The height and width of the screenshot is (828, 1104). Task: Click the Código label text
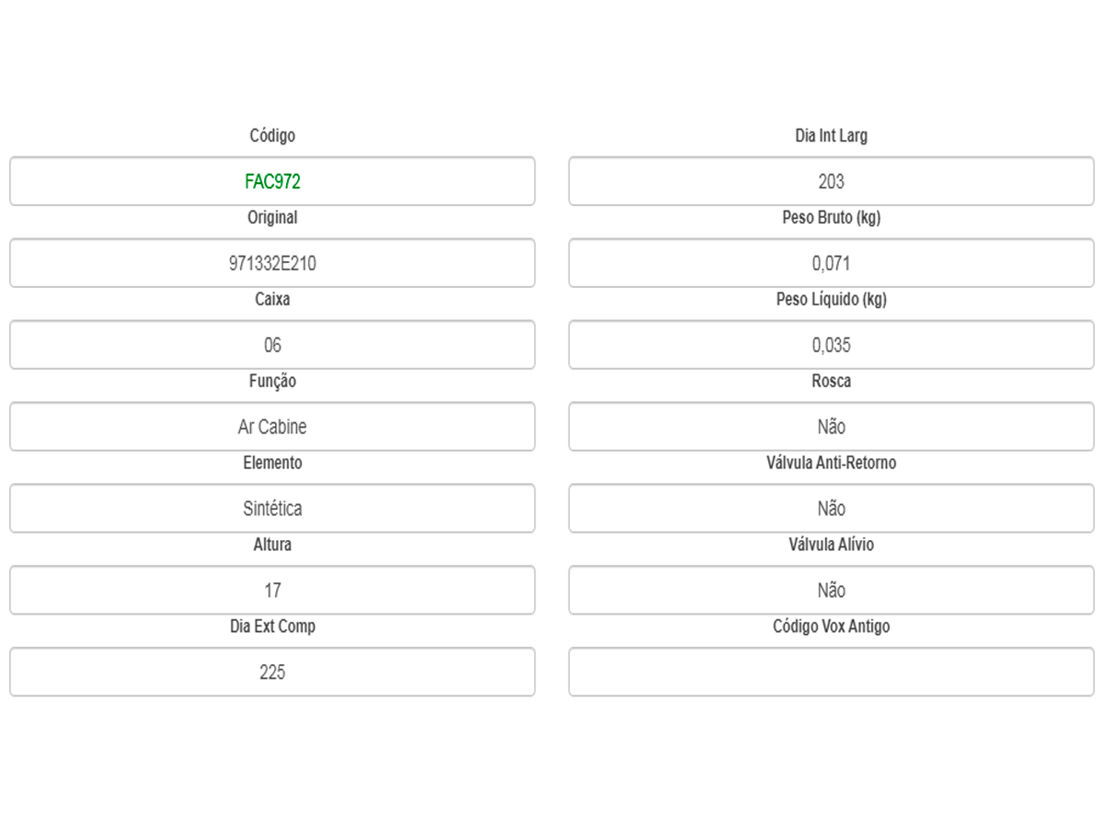[272, 136]
